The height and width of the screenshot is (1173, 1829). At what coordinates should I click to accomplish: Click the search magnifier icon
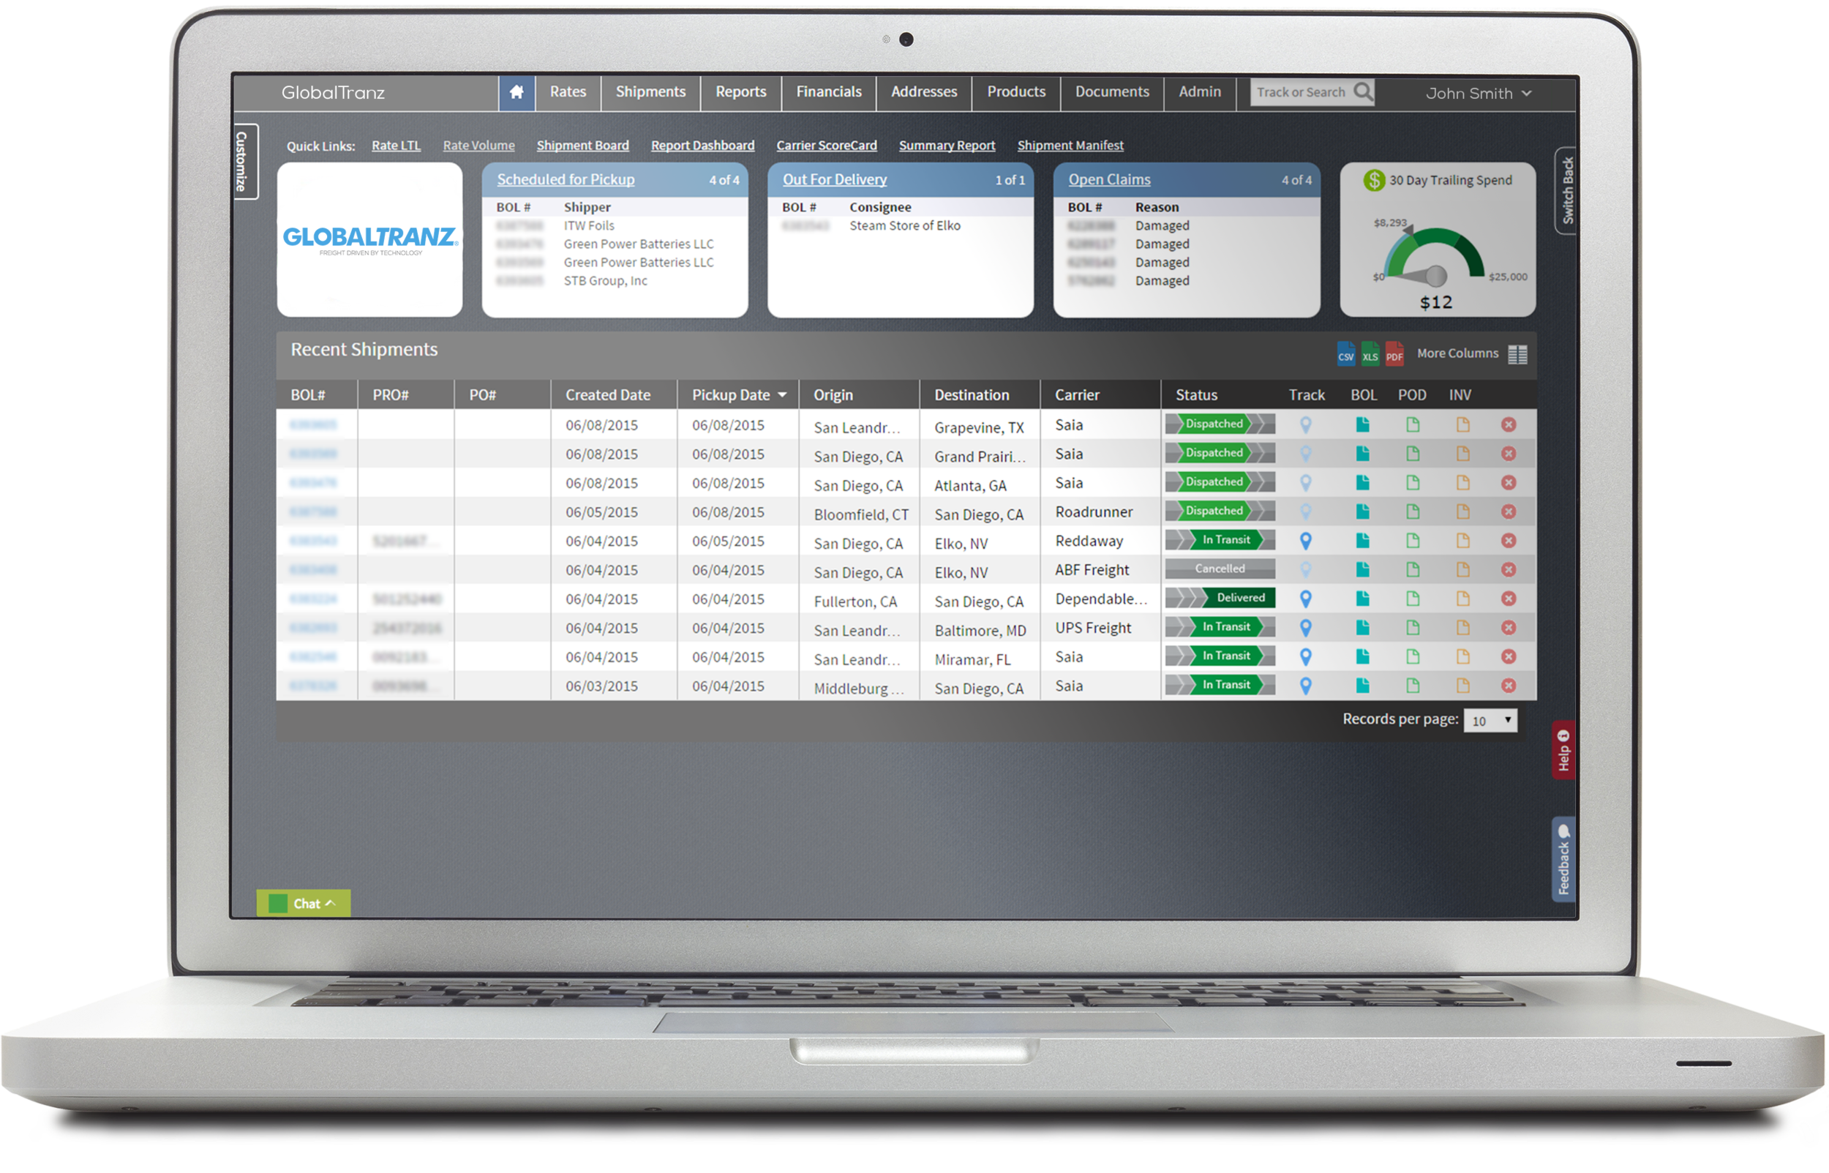(x=1363, y=92)
